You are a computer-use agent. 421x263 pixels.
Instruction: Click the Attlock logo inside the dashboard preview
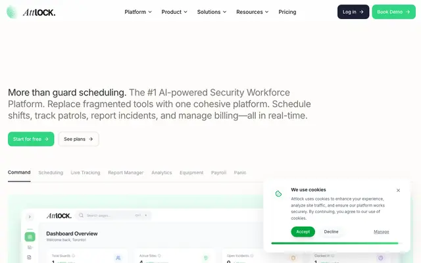pyautogui.click(x=59, y=216)
